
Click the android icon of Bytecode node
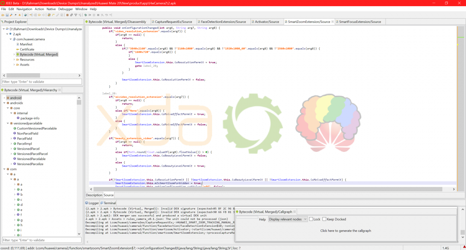(17, 54)
